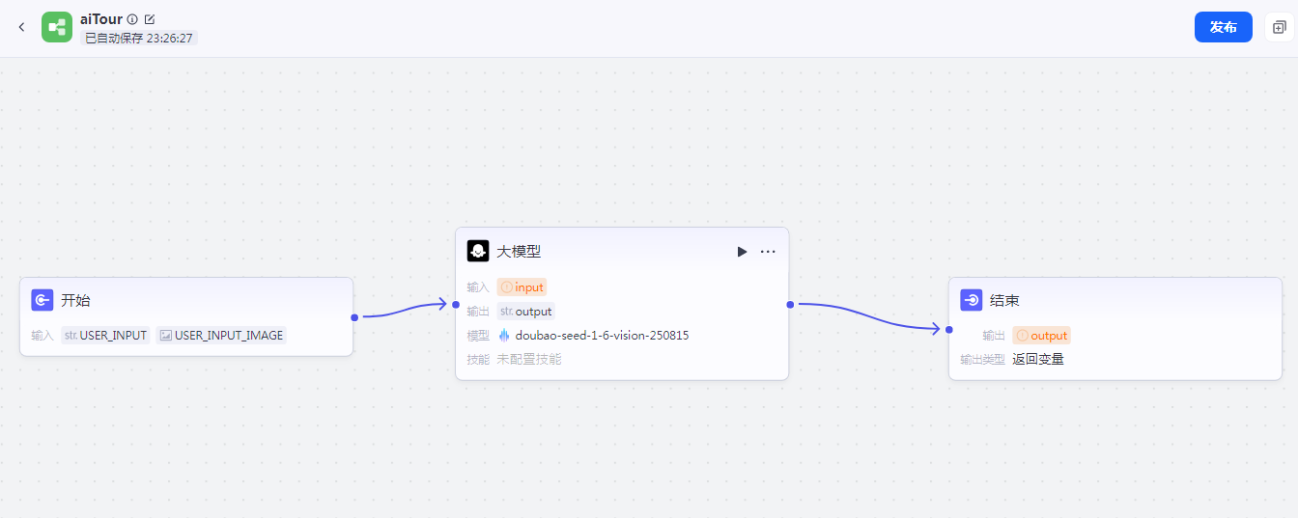
Task: Click the orange output warning tag in 结束
Action: click(1042, 336)
